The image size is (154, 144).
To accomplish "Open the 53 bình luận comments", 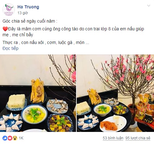I will (113, 138).
